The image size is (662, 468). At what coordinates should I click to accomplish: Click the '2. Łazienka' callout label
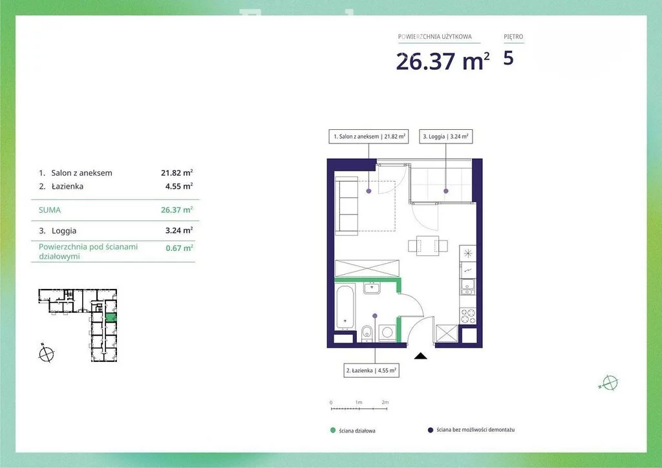370,371
